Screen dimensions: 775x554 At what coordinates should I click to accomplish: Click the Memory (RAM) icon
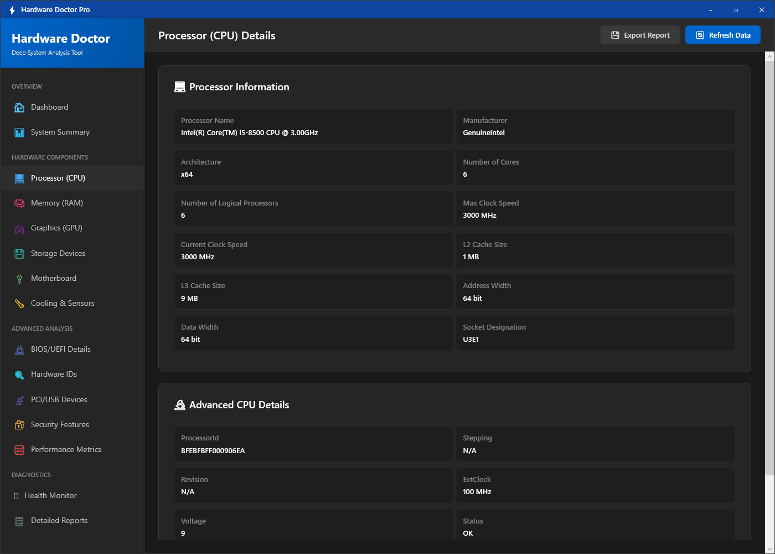point(19,203)
